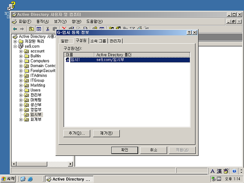Go up one level folder icon
The width and height of the screenshot is (244, 183).
pyautogui.click(x=32, y=29)
